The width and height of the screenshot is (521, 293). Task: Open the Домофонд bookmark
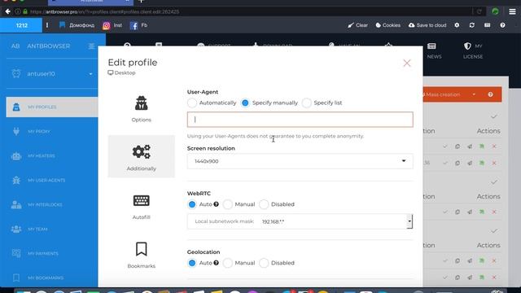[x=77, y=25]
